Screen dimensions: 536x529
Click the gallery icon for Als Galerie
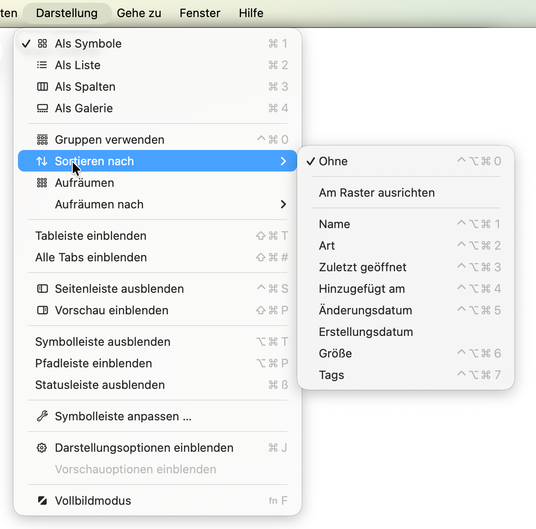click(x=42, y=108)
